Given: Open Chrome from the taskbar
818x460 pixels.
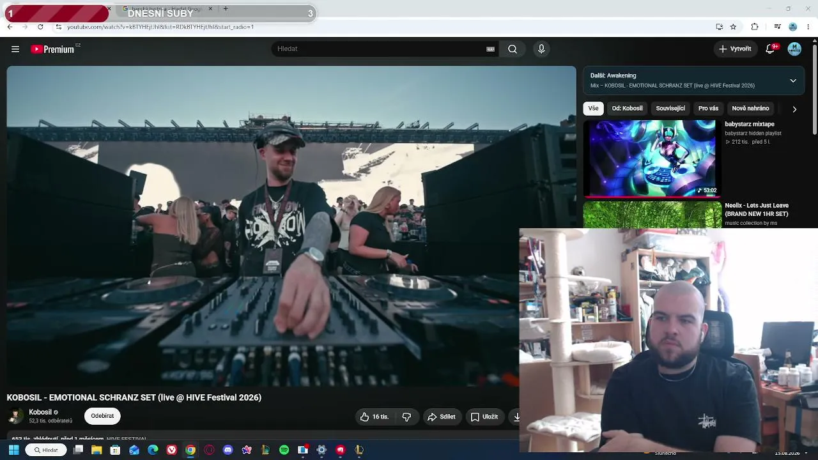Looking at the screenshot, I should point(190,450).
